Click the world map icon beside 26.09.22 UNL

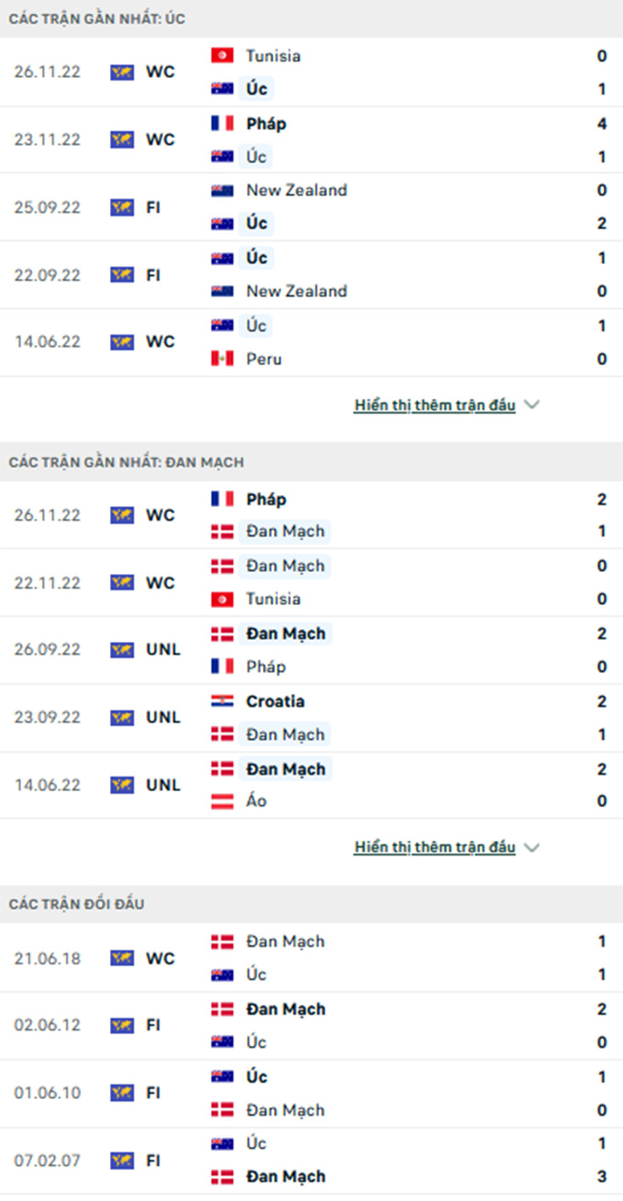122,650
